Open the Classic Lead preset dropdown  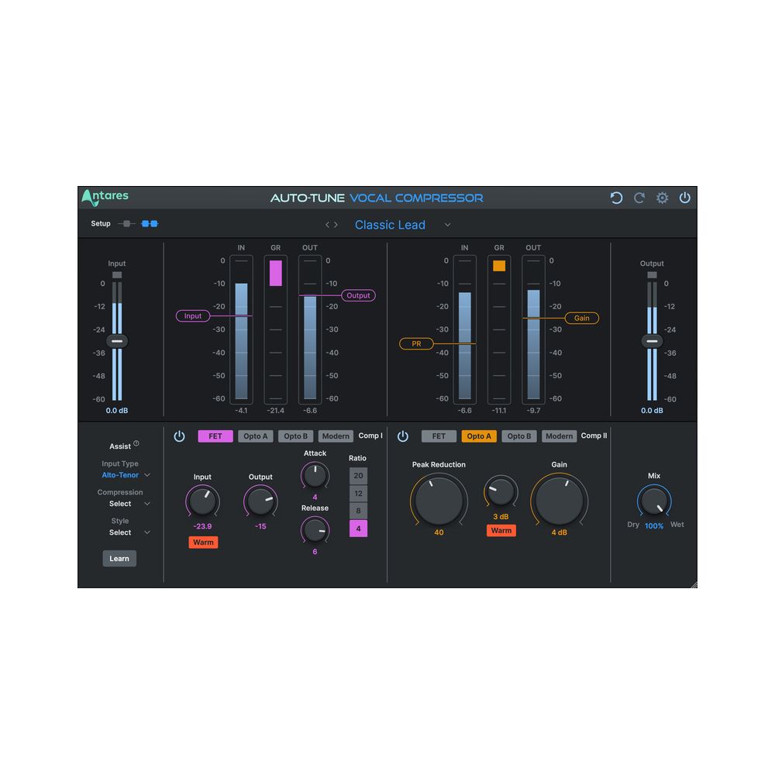[x=447, y=225]
